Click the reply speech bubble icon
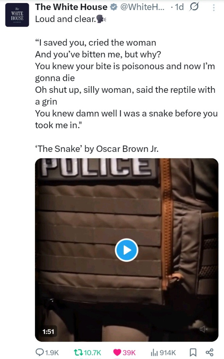 (x=40, y=352)
